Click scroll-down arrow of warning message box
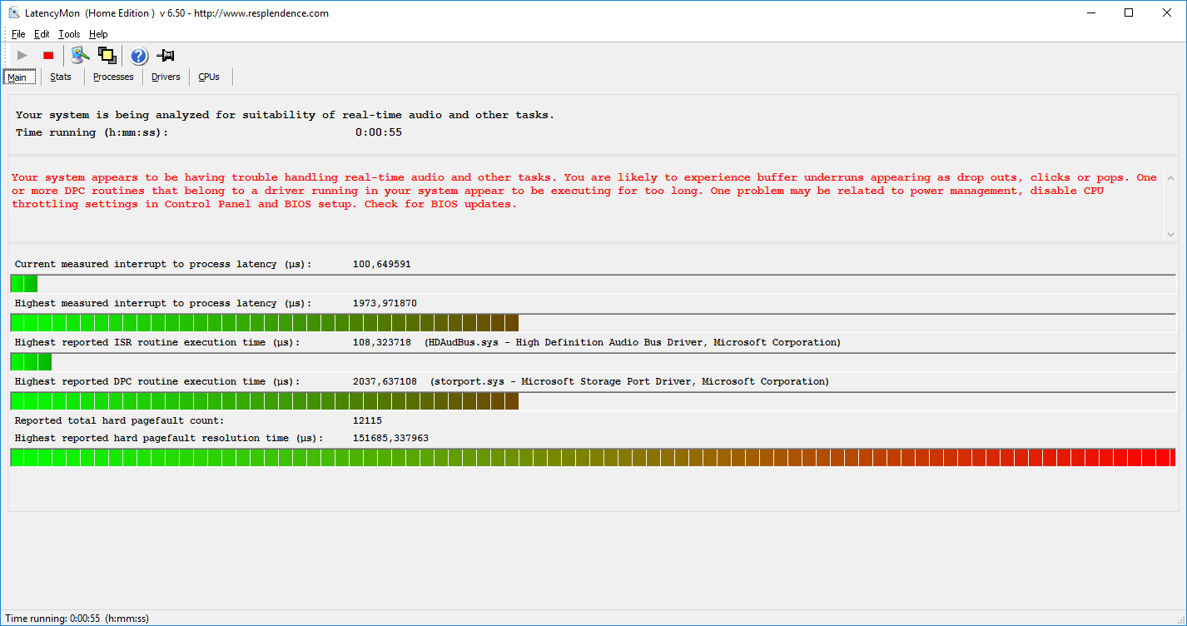The width and height of the screenshot is (1187, 626). tap(1171, 235)
